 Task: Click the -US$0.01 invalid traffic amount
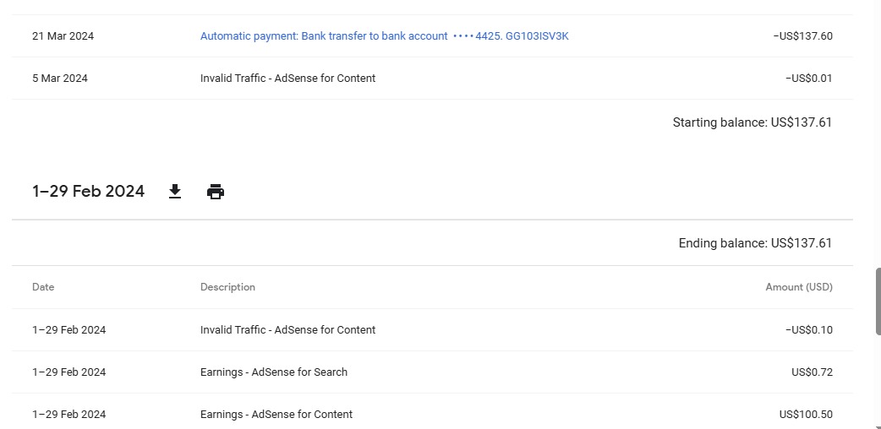tap(809, 78)
